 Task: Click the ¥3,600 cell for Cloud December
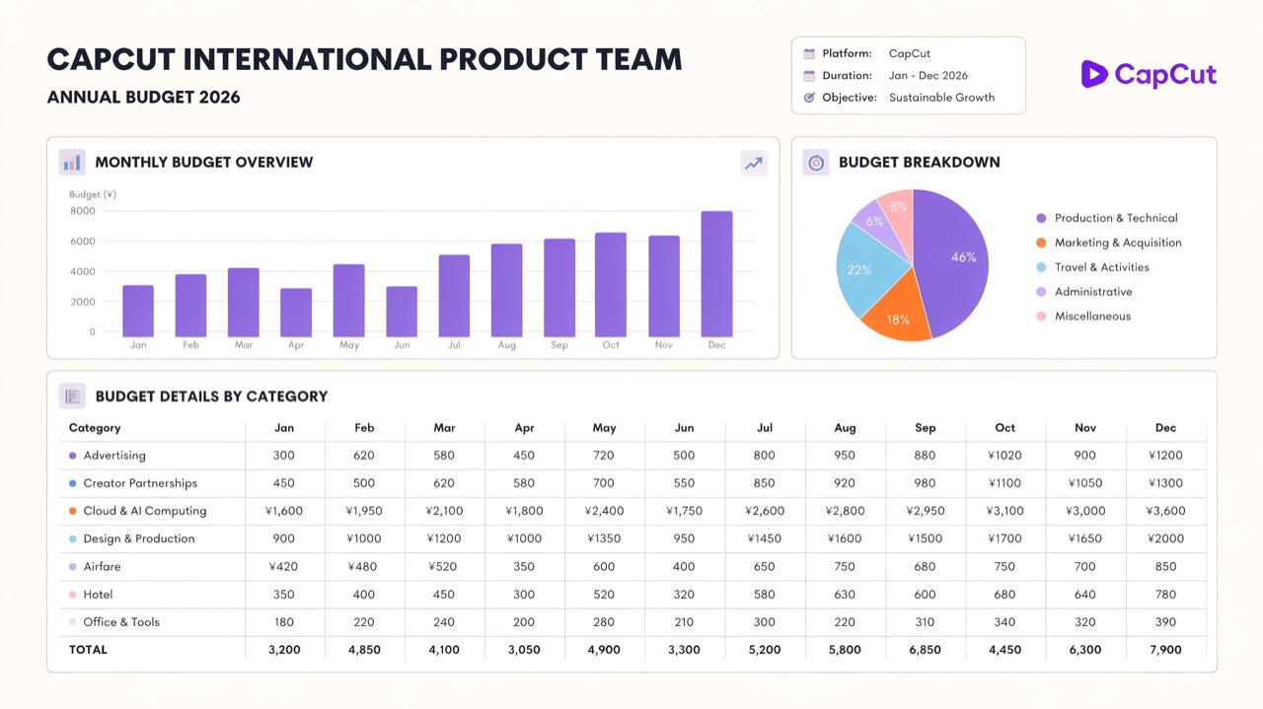point(1166,511)
